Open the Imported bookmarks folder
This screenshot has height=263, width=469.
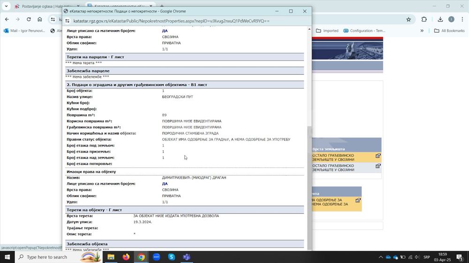(327, 31)
